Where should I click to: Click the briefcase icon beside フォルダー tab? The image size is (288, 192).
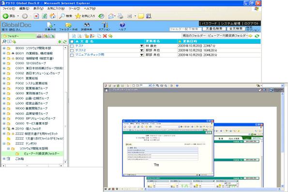pyautogui.click(x=39, y=36)
